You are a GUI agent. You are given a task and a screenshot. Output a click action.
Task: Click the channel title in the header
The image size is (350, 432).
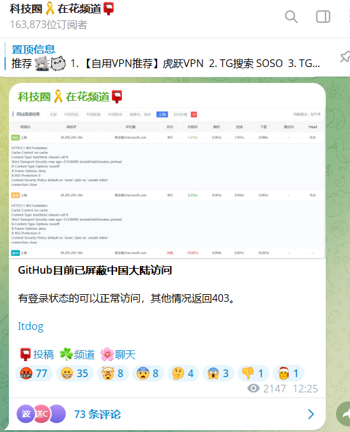pos(62,8)
